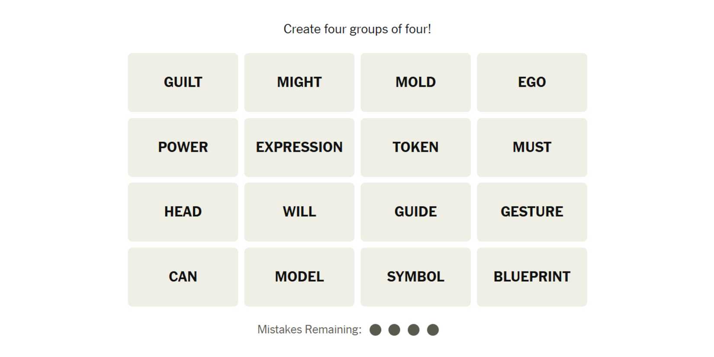Pick the GESTURE tile

tap(532, 212)
